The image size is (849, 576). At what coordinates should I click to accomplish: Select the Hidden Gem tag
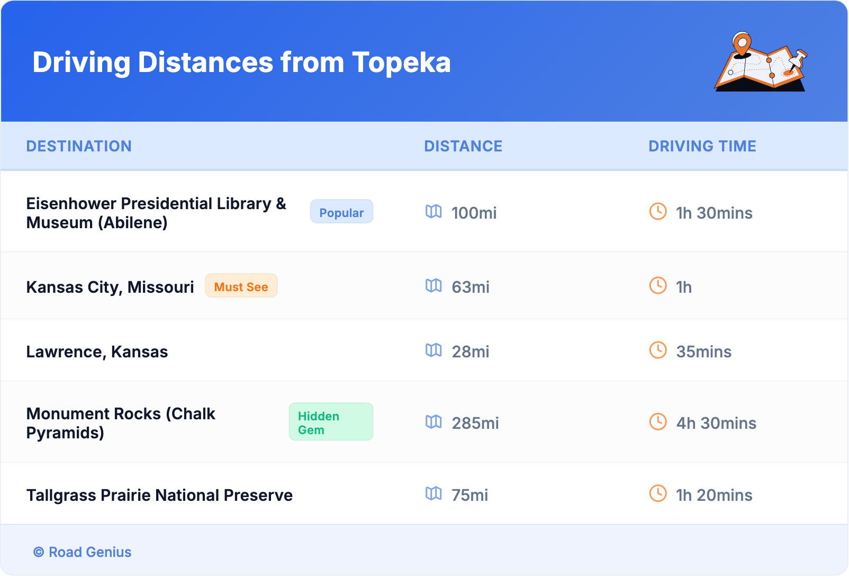331,422
